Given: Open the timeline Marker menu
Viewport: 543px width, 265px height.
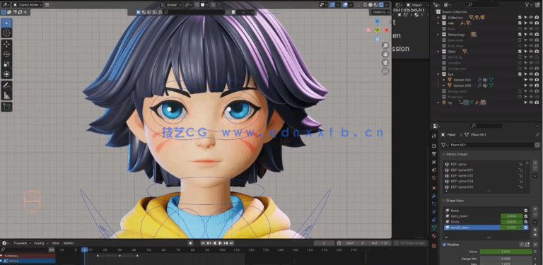Looking at the screenshot, I should click(x=69, y=243).
